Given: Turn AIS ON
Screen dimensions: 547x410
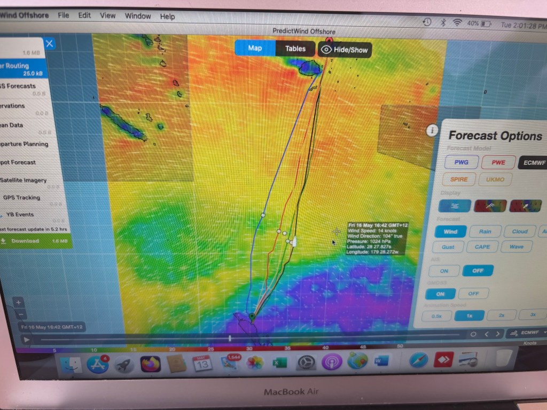Looking at the screenshot, I should pos(444,271).
